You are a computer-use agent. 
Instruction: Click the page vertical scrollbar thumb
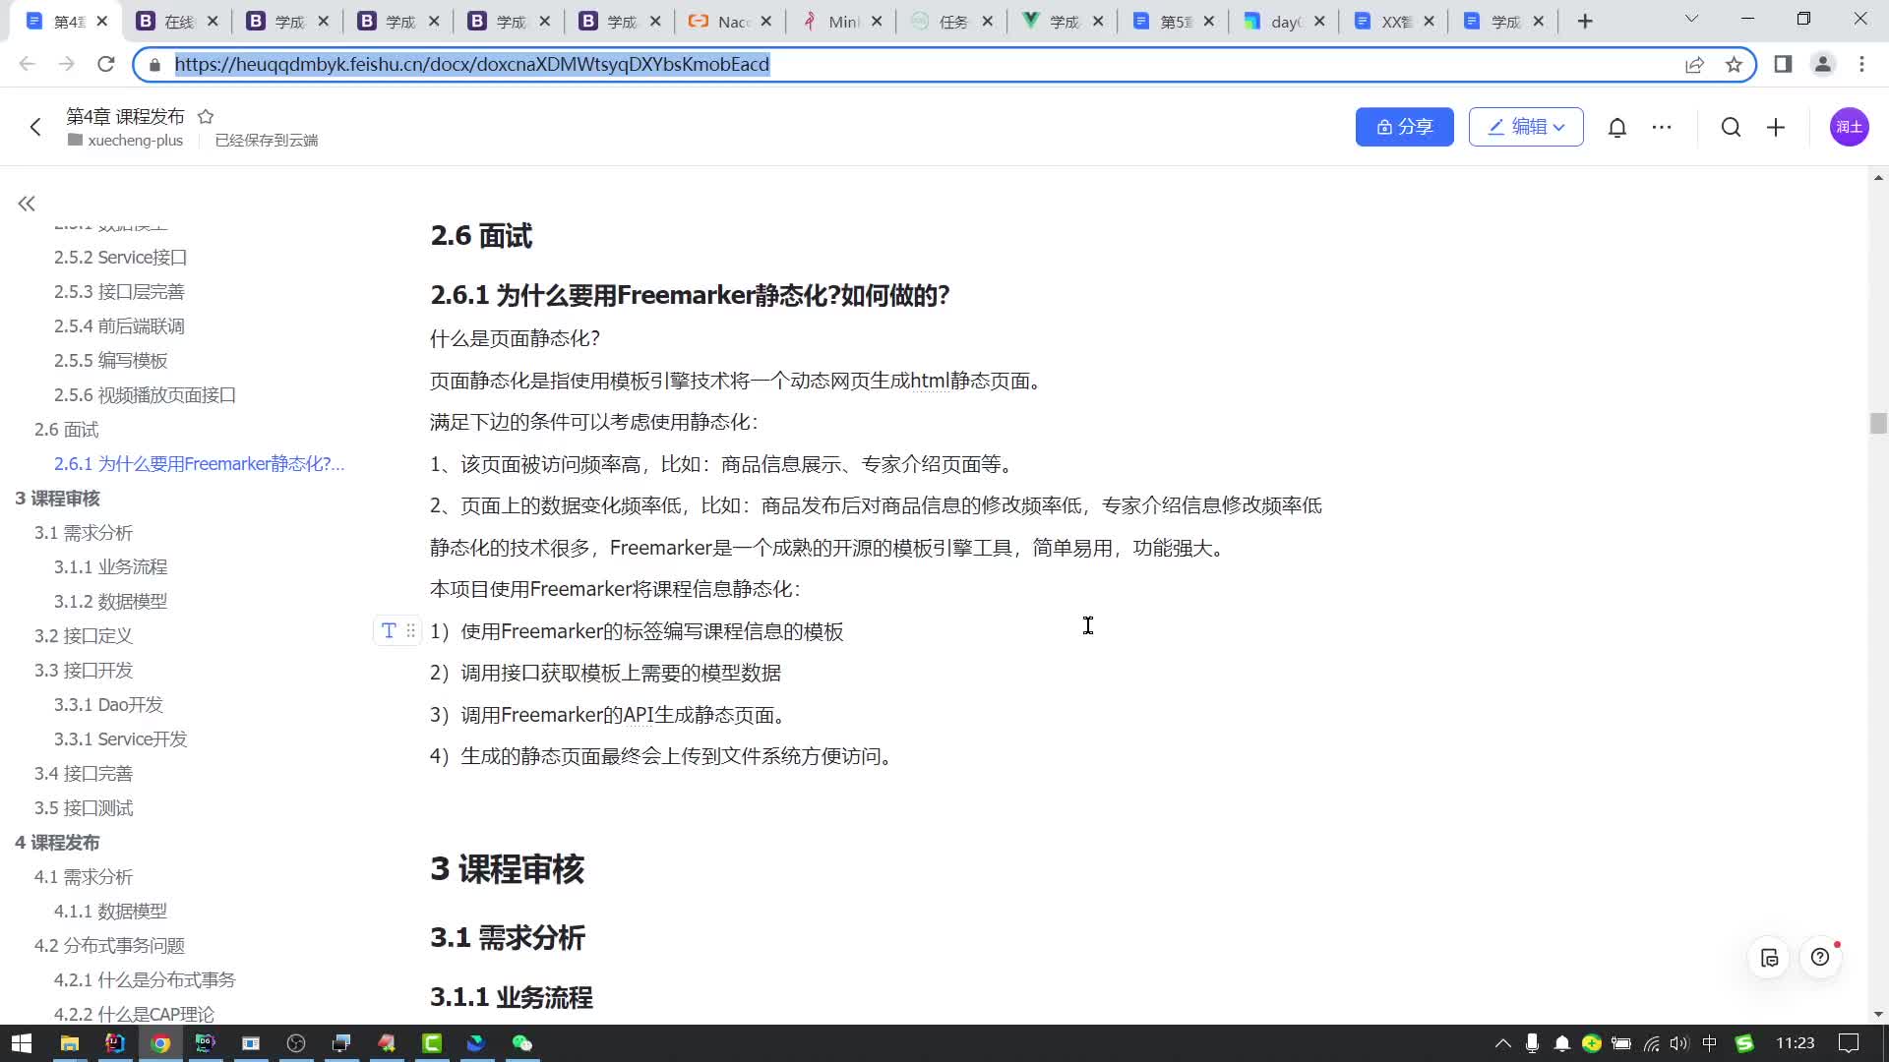coord(1877,423)
